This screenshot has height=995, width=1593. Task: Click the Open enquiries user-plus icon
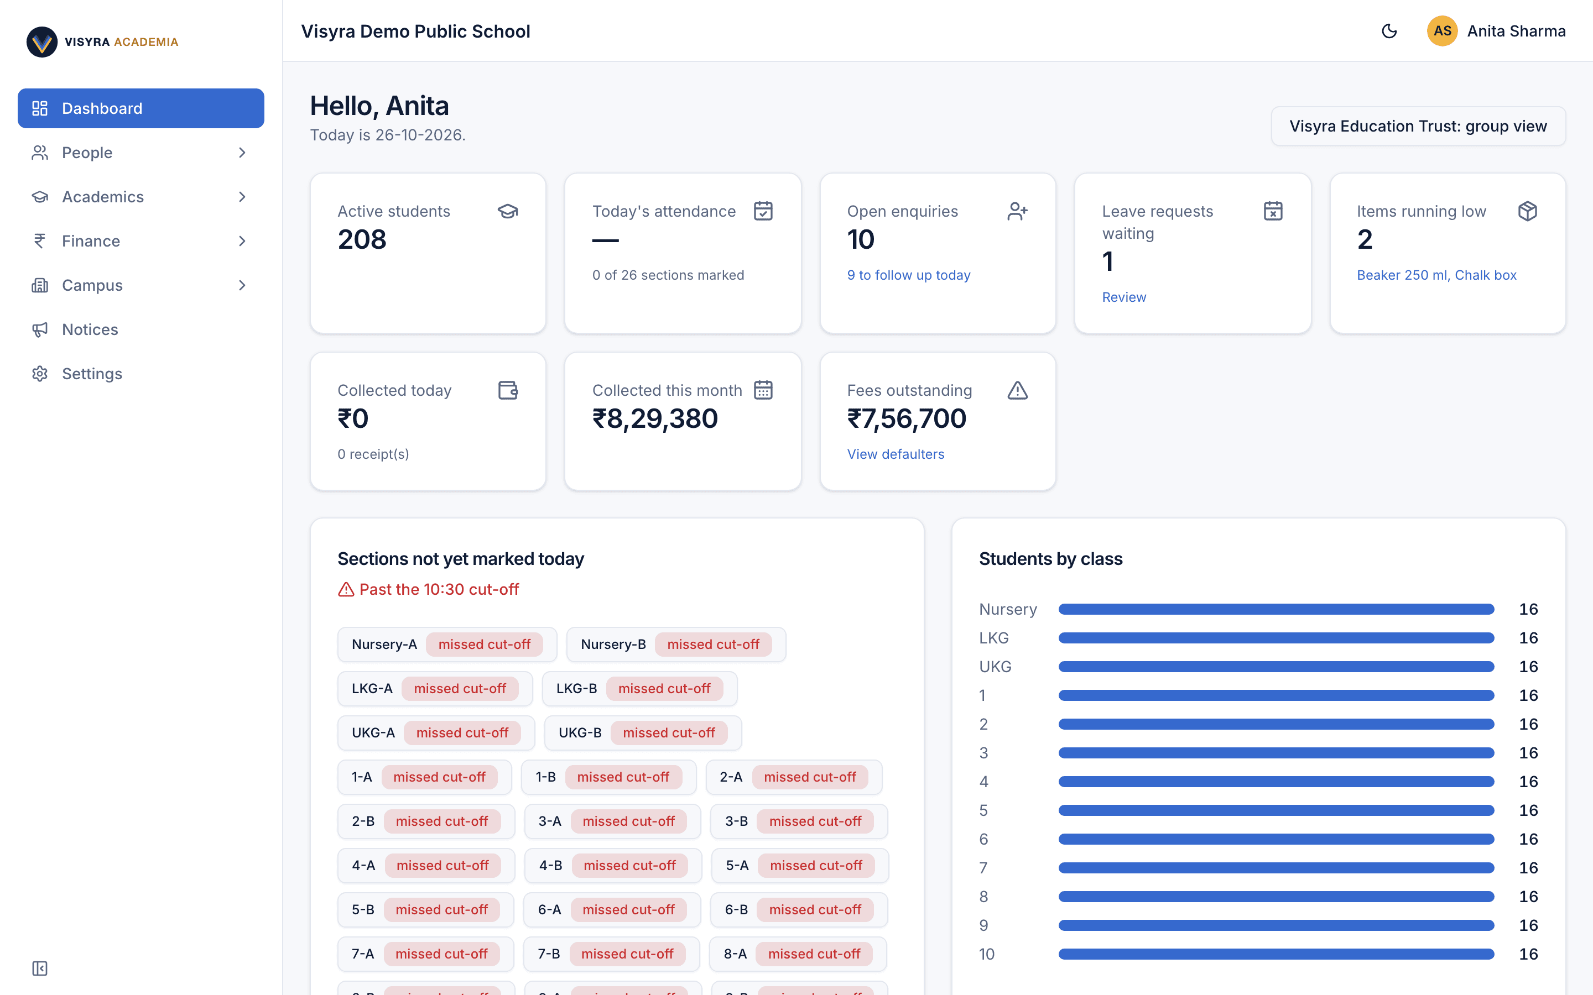pyautogui.click(x=1018, y=211)
